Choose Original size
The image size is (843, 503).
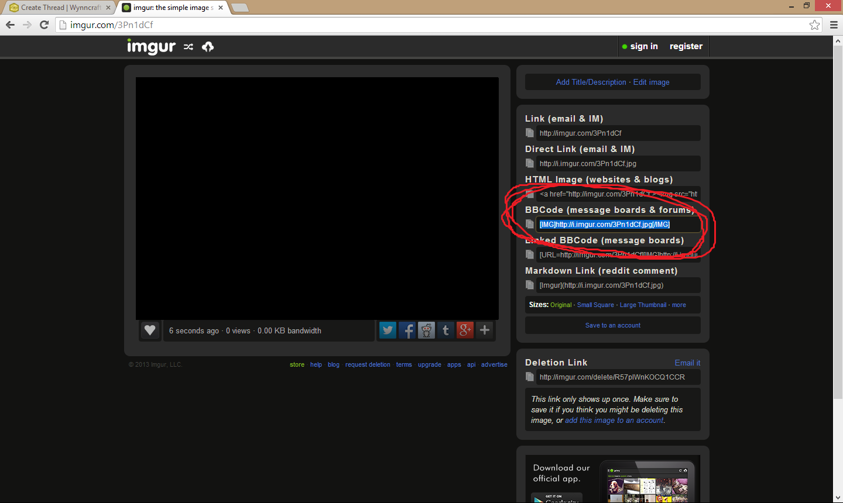[561, 305]
